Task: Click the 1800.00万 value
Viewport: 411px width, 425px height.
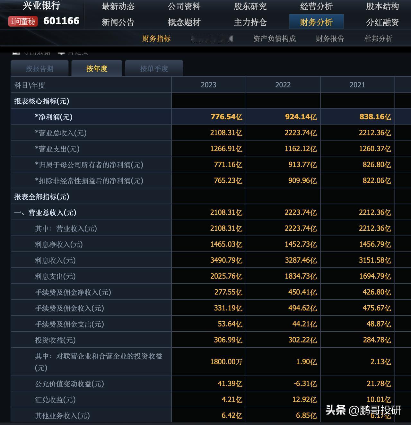Action: pyautogui.click(x=226, y=362)
